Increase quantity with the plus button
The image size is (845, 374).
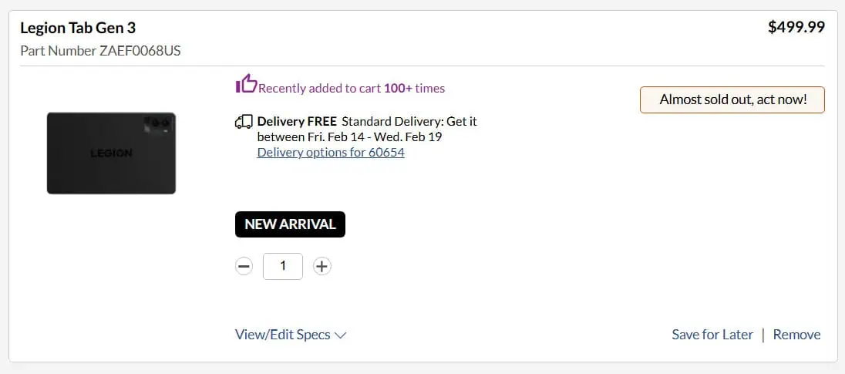point(322,266)
